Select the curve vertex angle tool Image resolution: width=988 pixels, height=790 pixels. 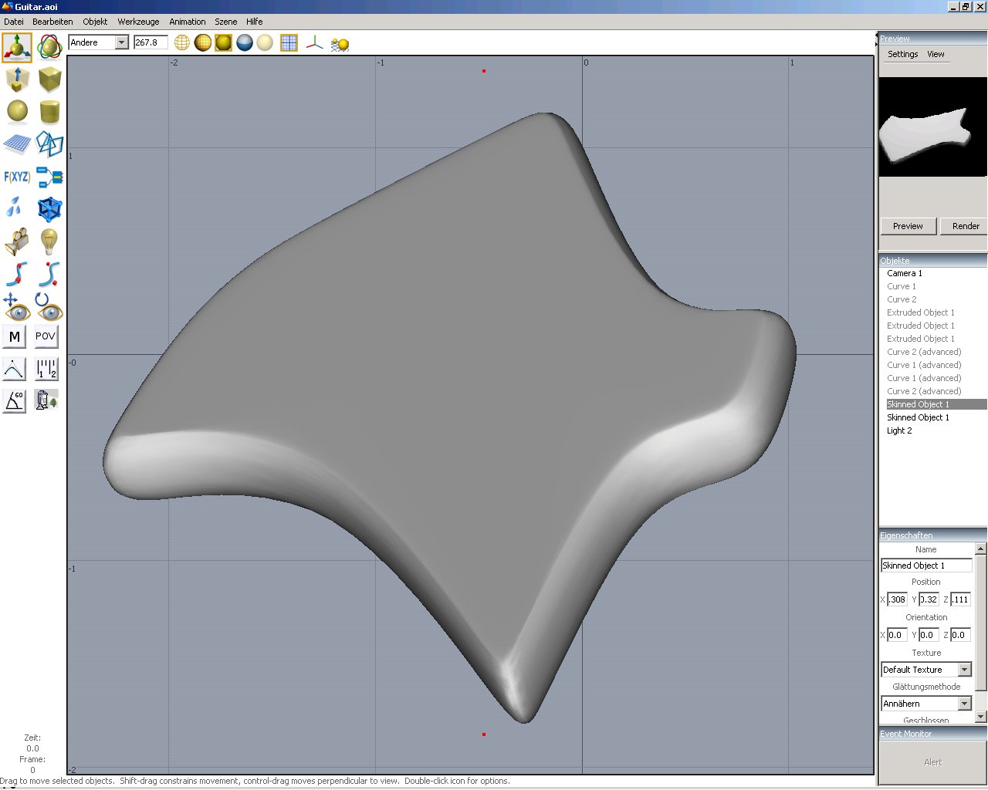coord(15,369)
